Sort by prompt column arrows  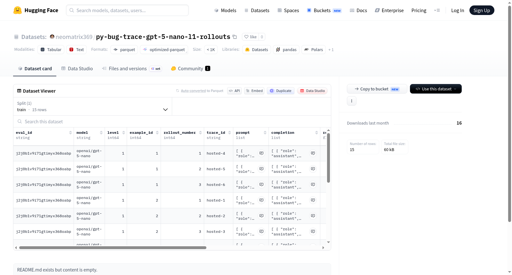pos(265,133)
